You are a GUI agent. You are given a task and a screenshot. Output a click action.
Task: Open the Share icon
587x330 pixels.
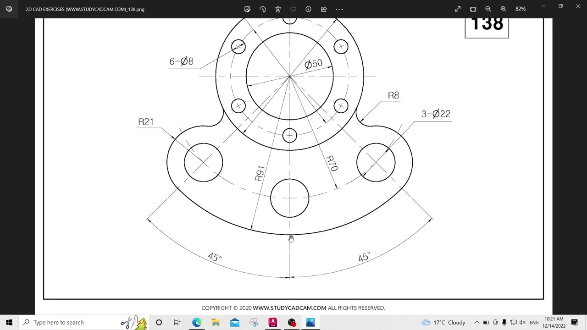coord(324,9)
